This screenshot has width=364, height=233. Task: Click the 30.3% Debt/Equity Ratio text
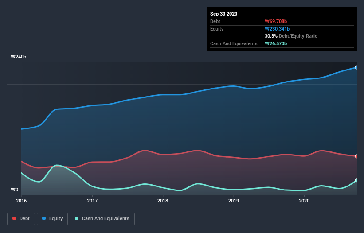[291, 36]
